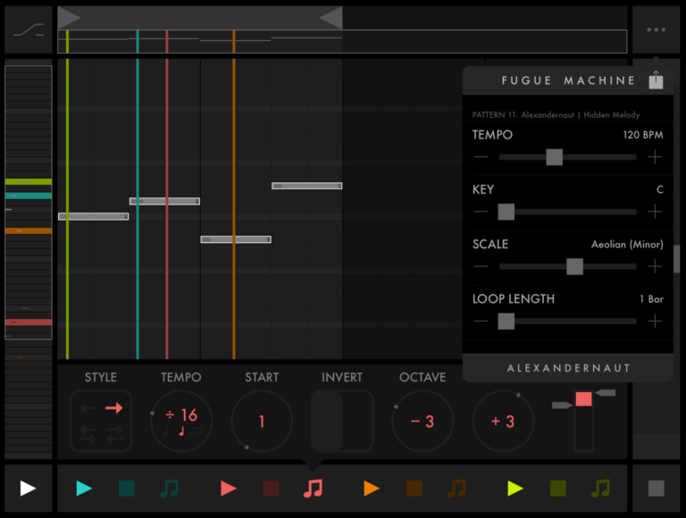Click the orange key on piano sidebar
Viewport: 686px width, 518px height.
pos(29,230)
